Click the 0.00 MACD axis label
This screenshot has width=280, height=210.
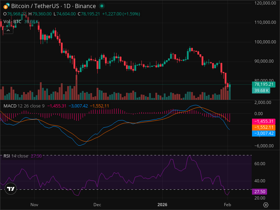[259, 114]
